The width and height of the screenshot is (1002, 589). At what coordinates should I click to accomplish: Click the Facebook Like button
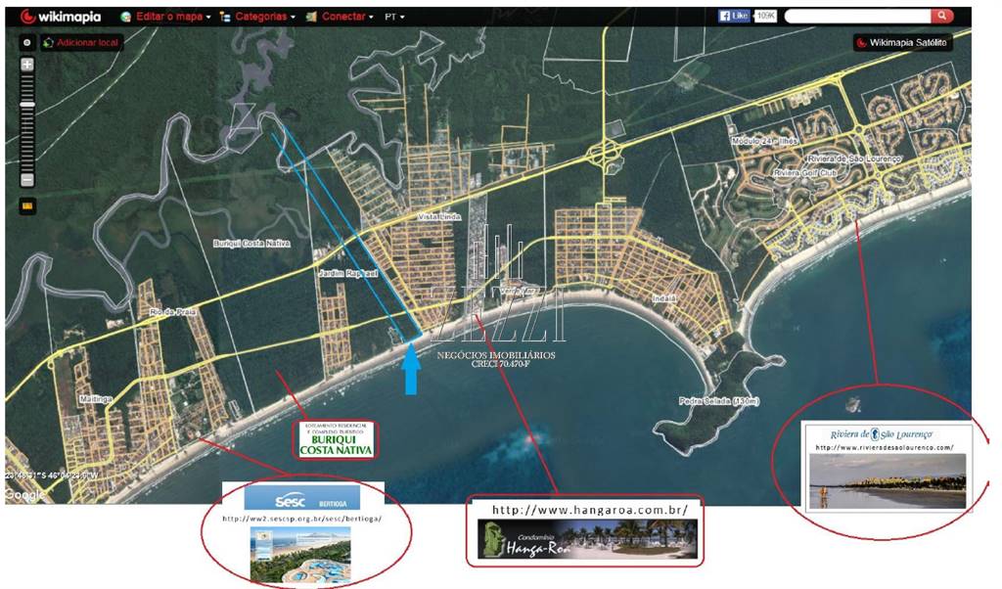pos(734,16)
